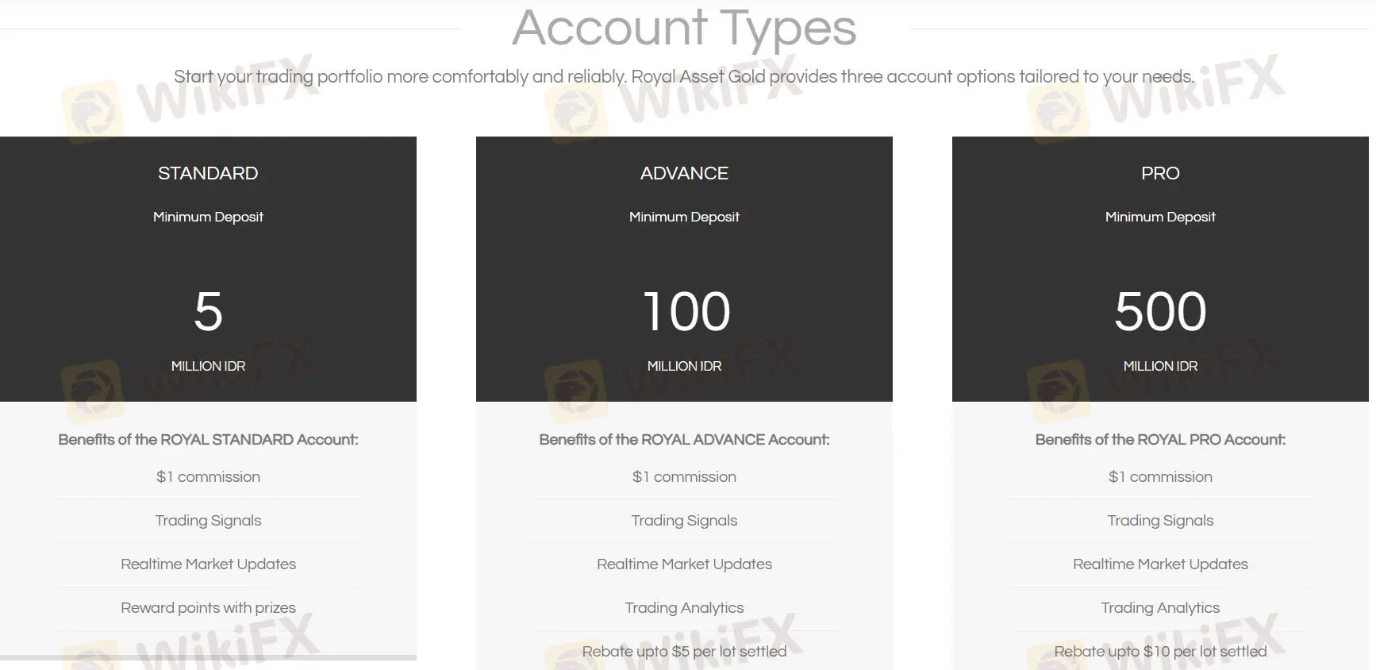The image size is (1376, 670).
Task: Click Reward points with prizes benefit
Action: click(x=208, y=608)
